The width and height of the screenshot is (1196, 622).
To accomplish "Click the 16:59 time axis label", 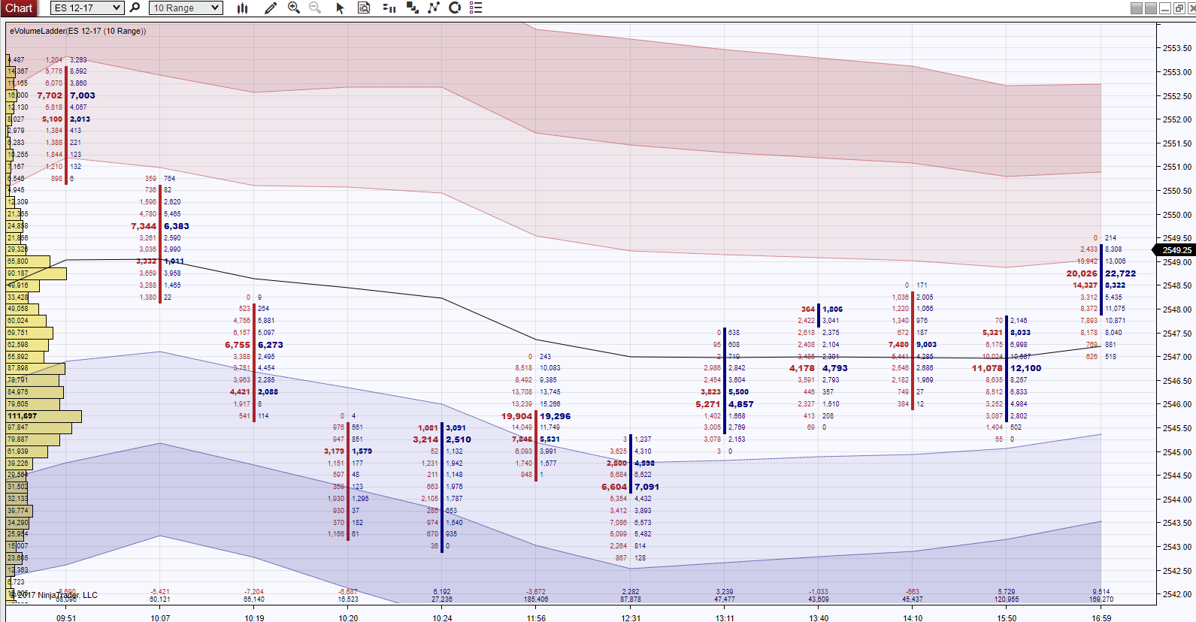I will click(x=1101, y=618).
